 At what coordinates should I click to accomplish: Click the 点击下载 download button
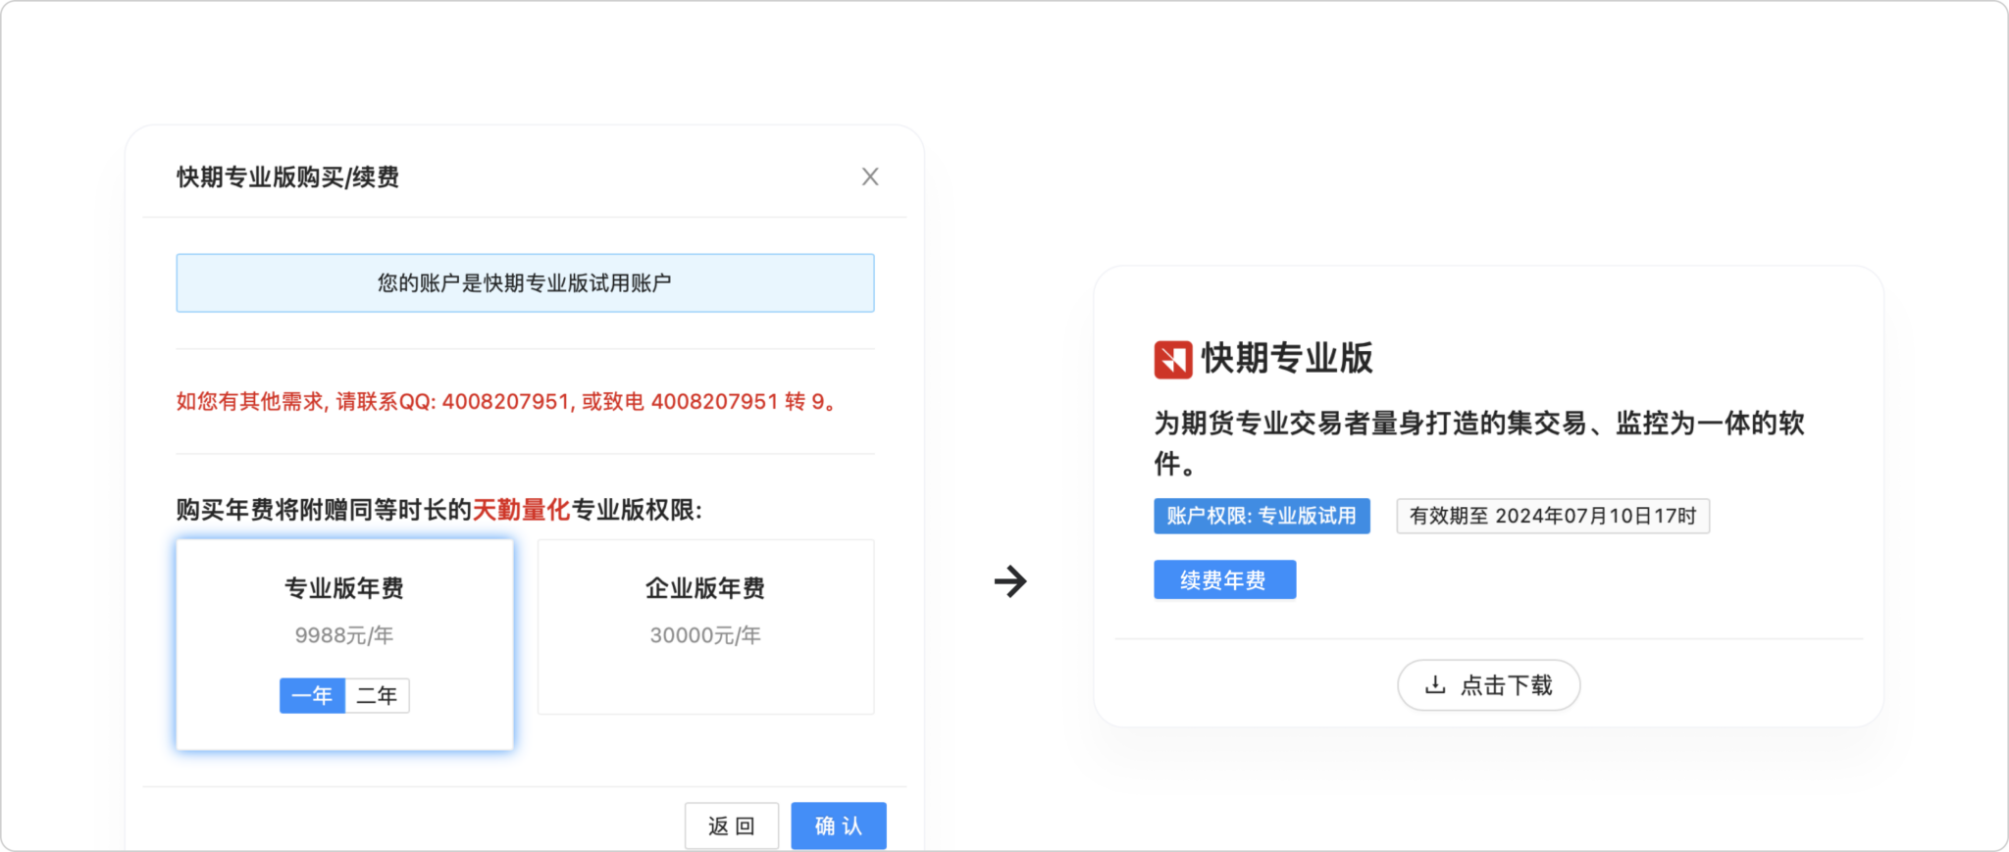[1488, 684]
